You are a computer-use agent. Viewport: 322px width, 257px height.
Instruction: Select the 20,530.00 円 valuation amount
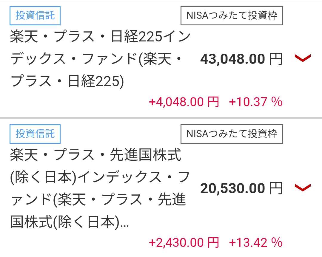pyautogui.click(x=233, y=188)
